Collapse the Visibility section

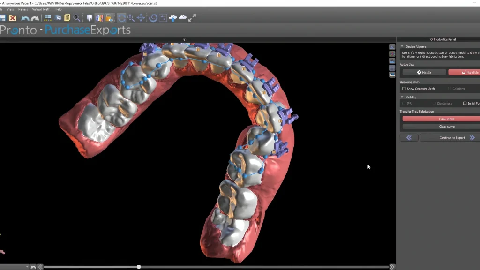401,97
